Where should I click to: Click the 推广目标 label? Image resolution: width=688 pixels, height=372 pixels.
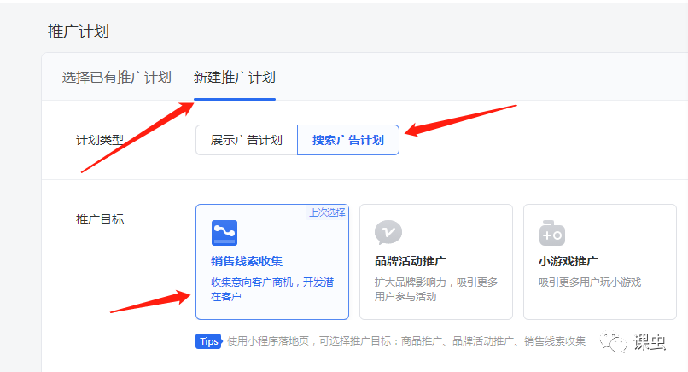tap(100, 219)
